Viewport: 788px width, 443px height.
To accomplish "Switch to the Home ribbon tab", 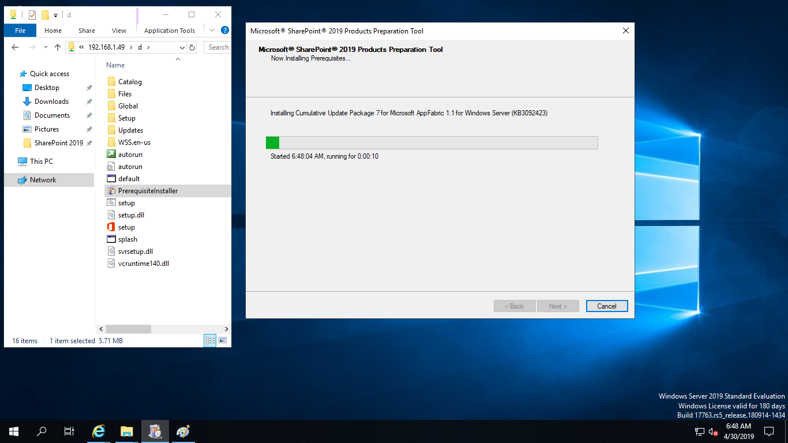I will point(53,31).
